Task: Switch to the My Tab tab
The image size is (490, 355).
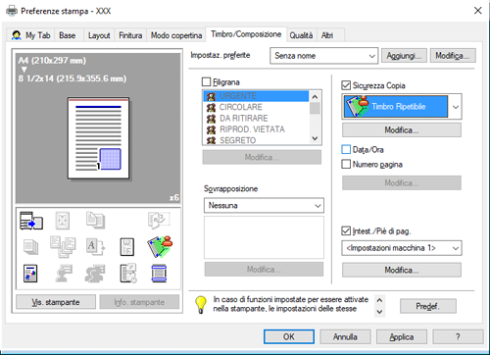Action: pos(31,35)
